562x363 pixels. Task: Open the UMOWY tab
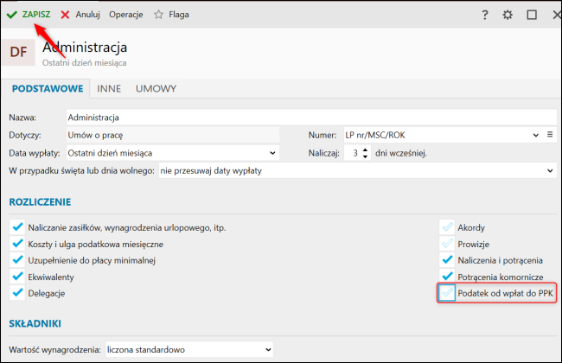(x=156, y=88)
